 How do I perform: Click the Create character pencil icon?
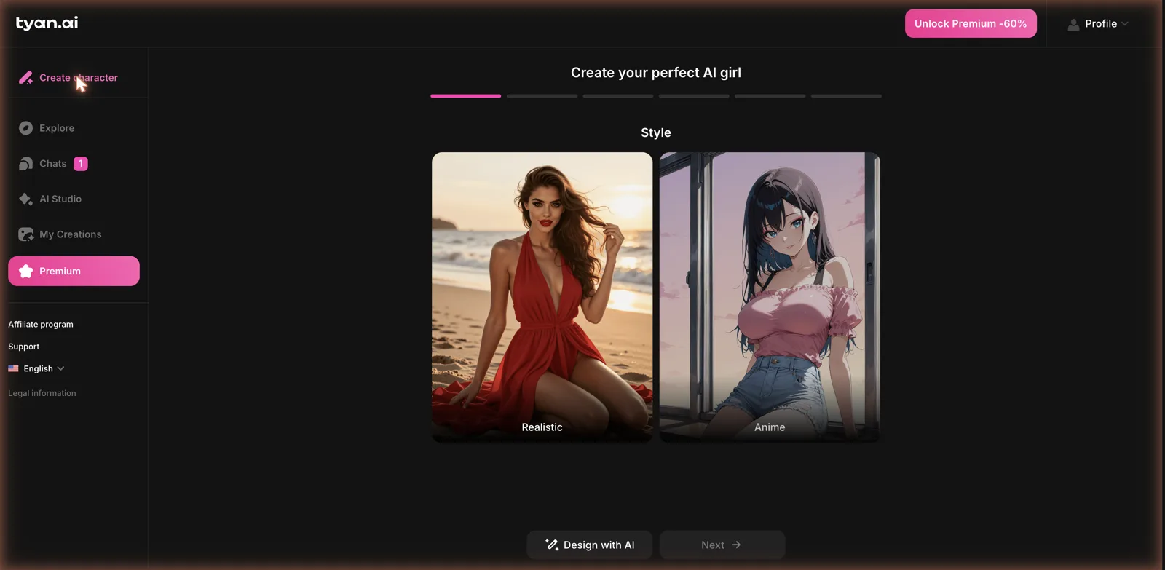click(25, 78)
